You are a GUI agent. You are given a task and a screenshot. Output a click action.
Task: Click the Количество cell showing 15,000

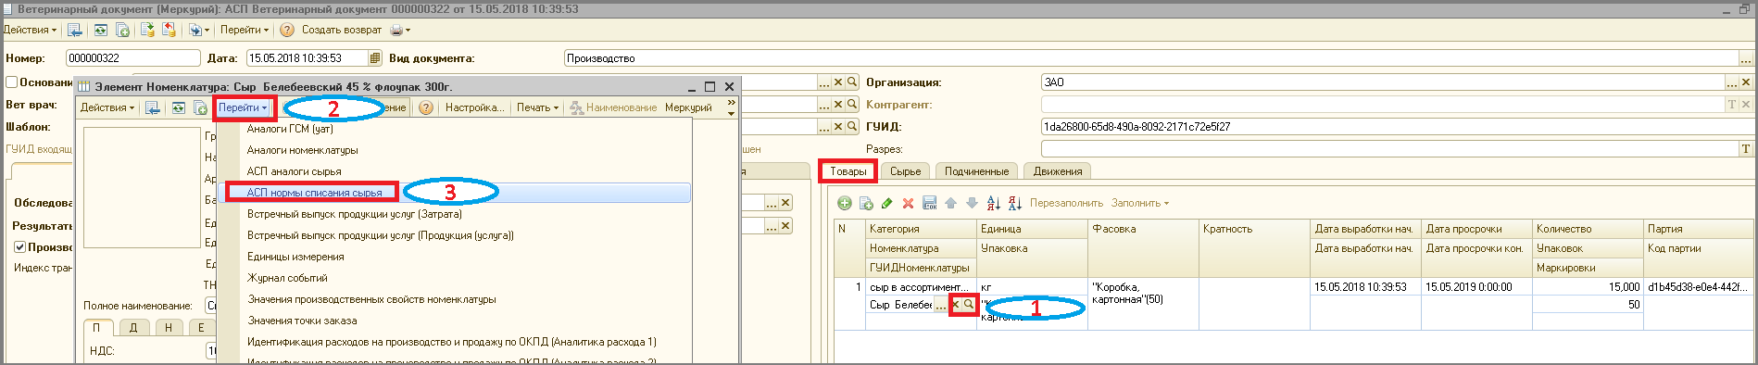[x=1588, y=287]
